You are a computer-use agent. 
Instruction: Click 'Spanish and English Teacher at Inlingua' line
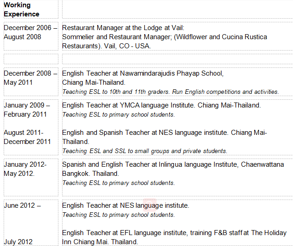click(173, 164)
